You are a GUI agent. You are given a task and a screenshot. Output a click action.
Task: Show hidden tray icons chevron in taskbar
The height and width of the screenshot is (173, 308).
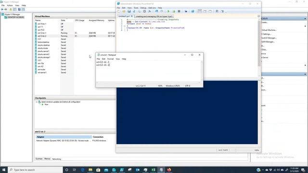pos(263,170)
